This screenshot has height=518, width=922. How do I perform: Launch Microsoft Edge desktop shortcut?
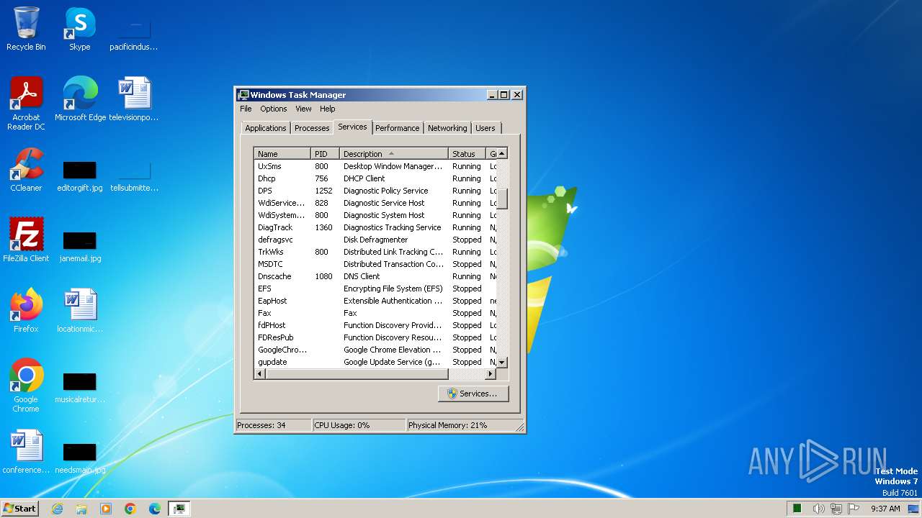point(80,99)
